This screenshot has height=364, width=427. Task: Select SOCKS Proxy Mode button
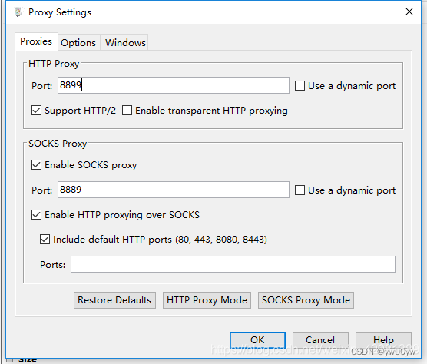click(306, 300)
